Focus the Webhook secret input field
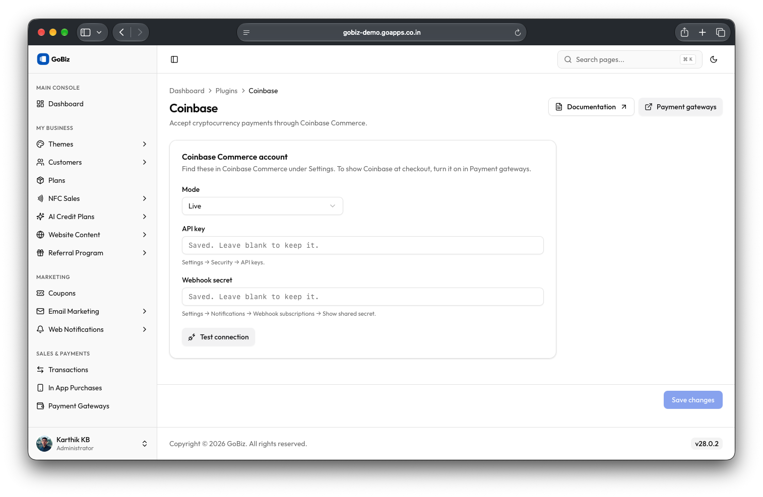763x497 pixels. [363, 297]
